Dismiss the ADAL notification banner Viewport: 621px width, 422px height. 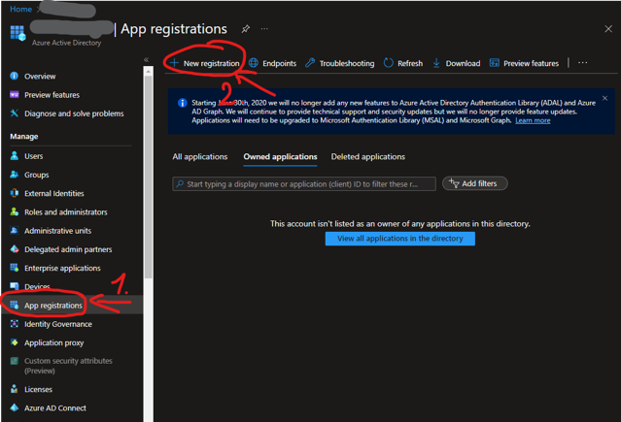pyautogui.click(x=604, y=99)
